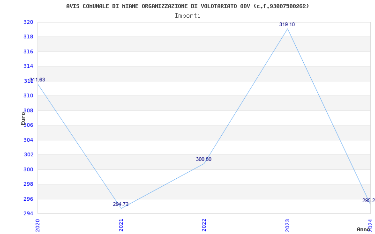Click the 302 y-axis value

28,154
